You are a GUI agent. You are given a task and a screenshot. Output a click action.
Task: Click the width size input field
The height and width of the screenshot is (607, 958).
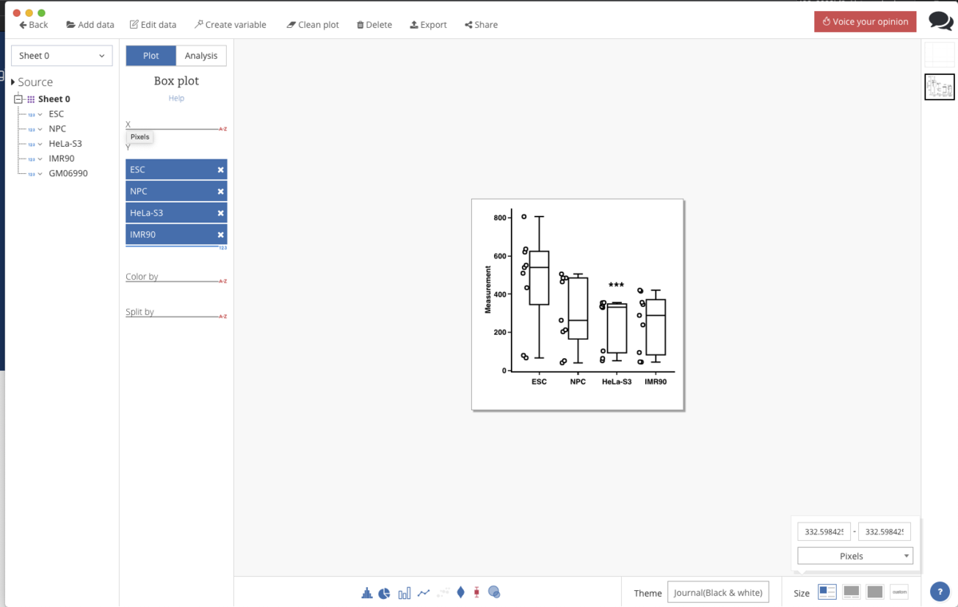point(824,531)
